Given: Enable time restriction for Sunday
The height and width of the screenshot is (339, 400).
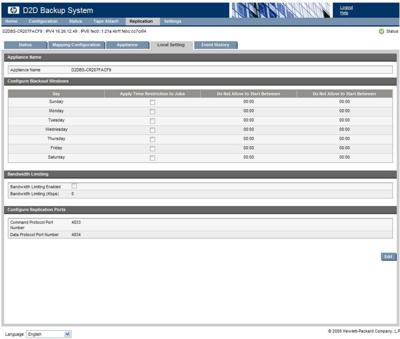Looking at the screenshot, I should [x=152, y=102].
